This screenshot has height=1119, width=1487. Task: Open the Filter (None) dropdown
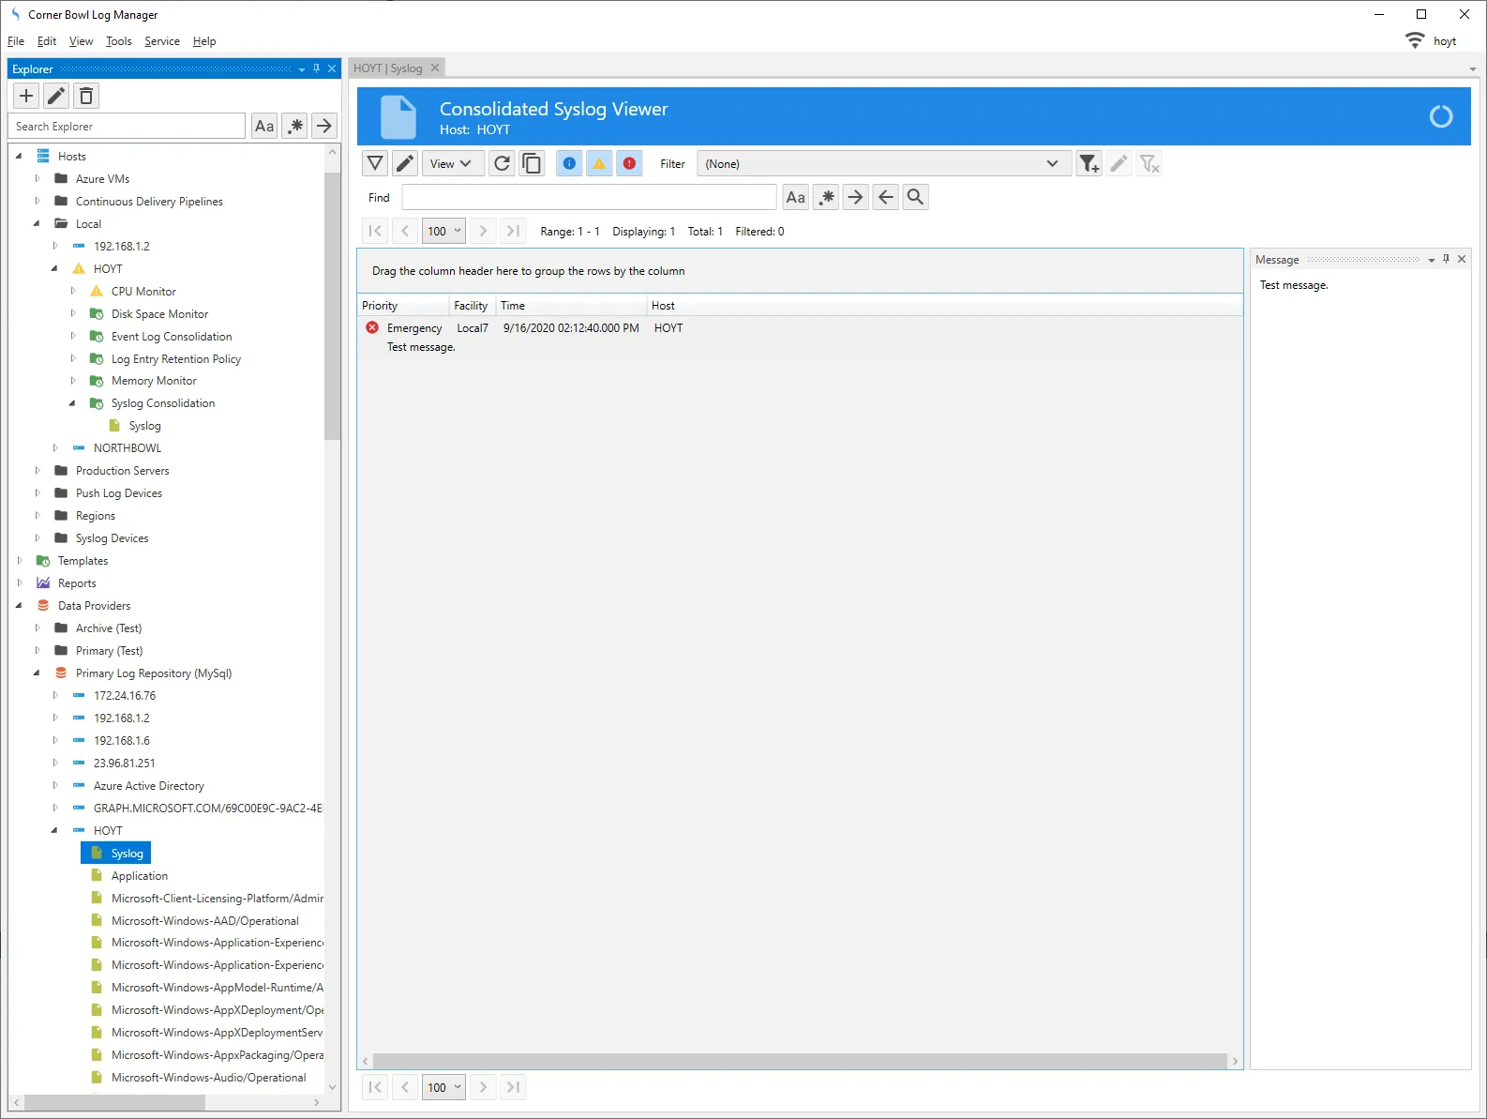pos(880,163)
